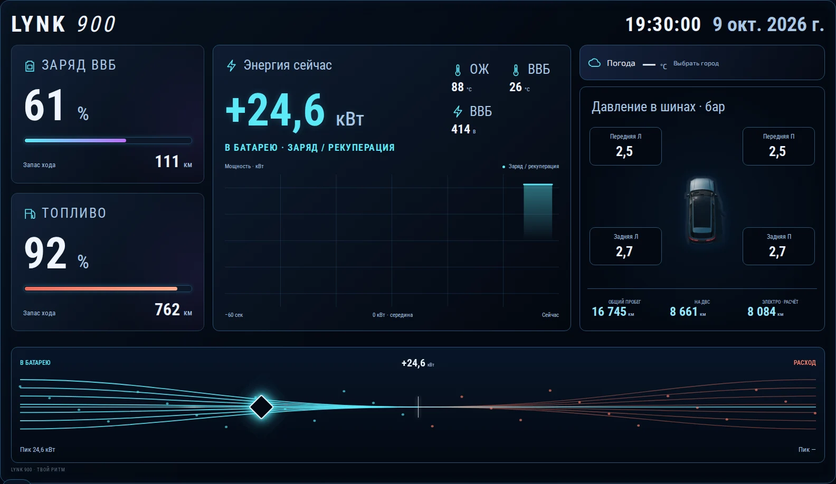Click the Пик 24,6 кВт label
The image size is (836, 484).
point(37,450)
